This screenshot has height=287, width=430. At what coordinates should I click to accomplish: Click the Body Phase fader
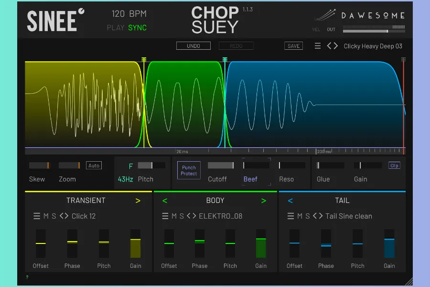click(200, 243)
